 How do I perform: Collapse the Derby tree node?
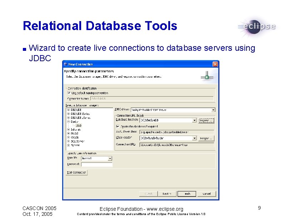(x=68, y=122)
